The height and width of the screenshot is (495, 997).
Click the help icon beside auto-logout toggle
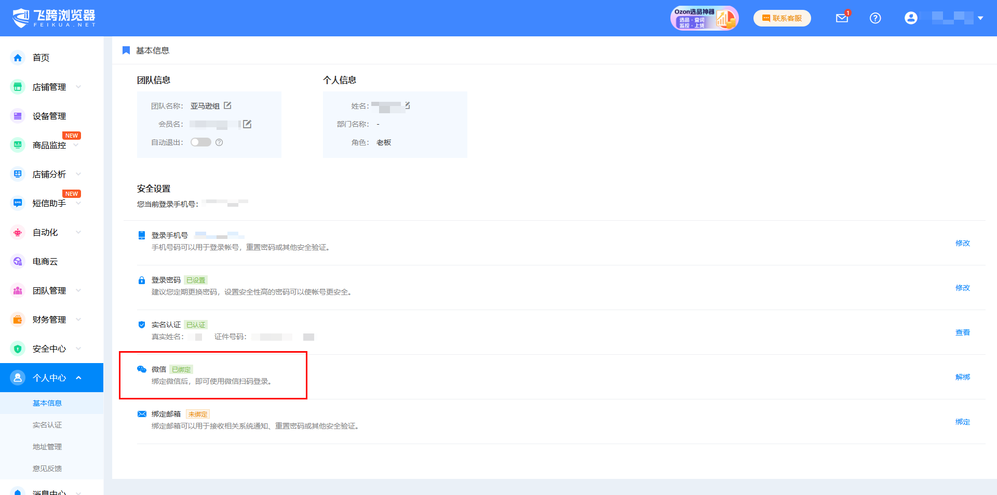point(219,142)
